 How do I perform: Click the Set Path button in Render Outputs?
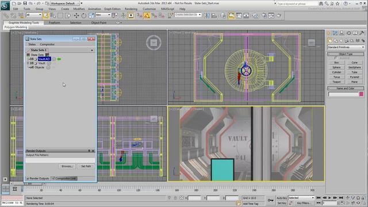point(86,166)
